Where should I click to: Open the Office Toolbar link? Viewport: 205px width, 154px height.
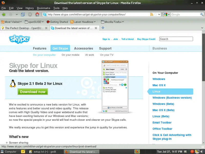tap(162, 129)
